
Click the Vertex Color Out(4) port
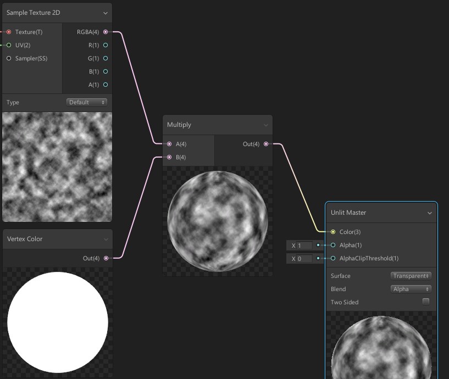pos(106,258)
